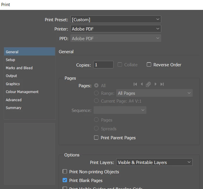Choose the Current Page radio option
The image size is (203, 189).
click(x=96, y=101)
